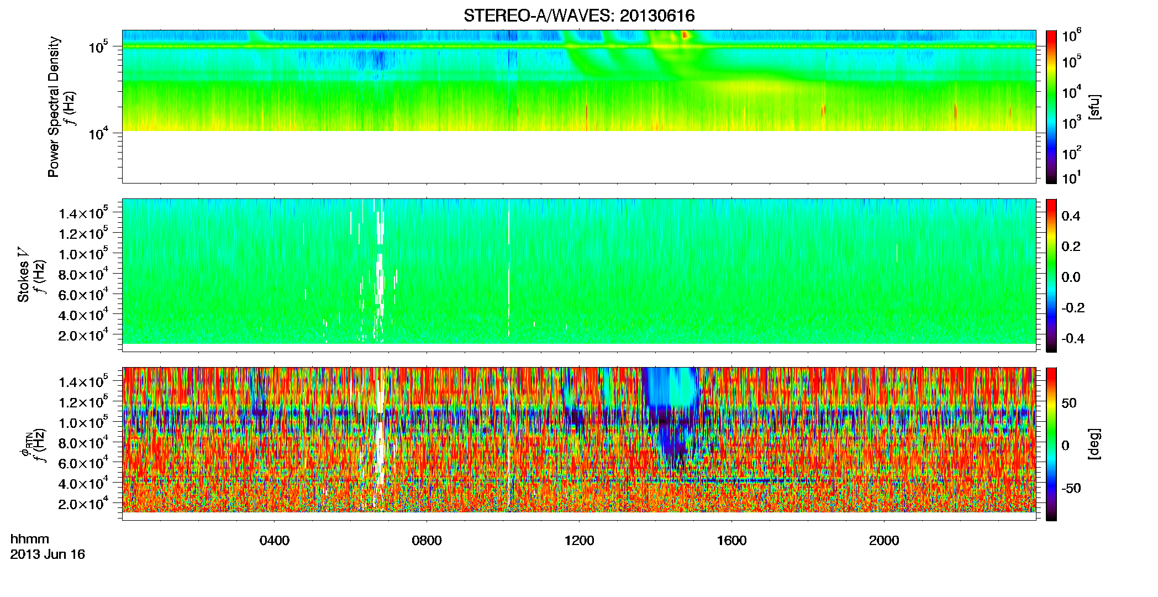Click the red intense burst in top spectrogram

click(x=685, y=35)
